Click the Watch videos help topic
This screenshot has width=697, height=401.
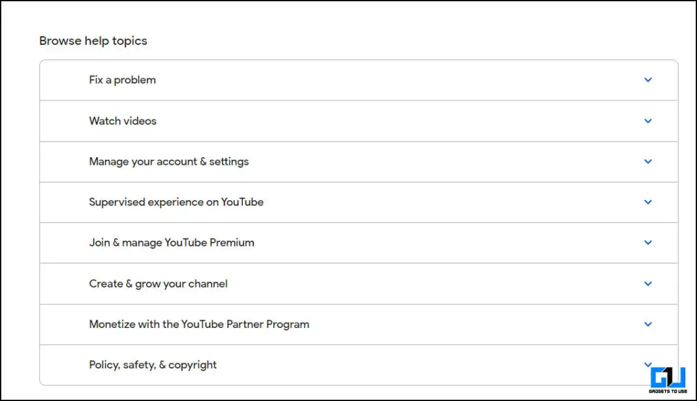[x=123, y=121]
